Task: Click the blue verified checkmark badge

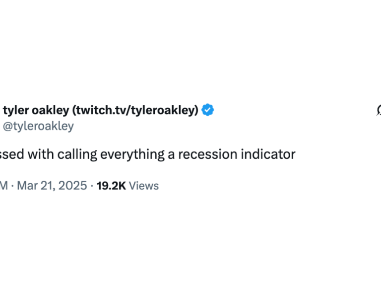Action: pos(208,110)
